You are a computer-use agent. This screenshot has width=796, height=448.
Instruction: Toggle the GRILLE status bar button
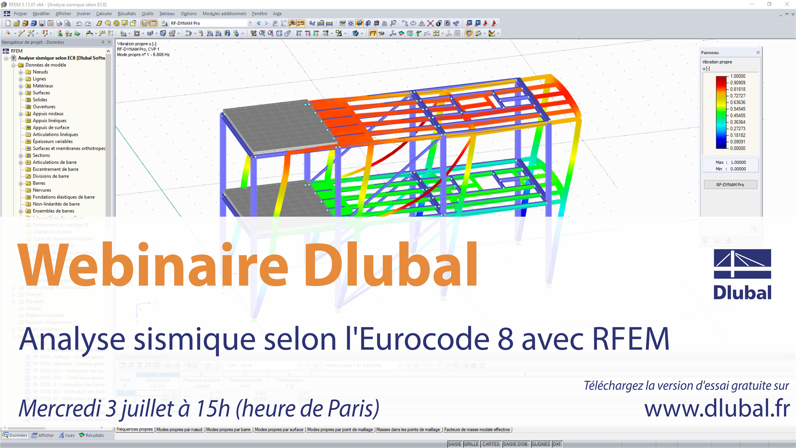(x=471, y=444)
